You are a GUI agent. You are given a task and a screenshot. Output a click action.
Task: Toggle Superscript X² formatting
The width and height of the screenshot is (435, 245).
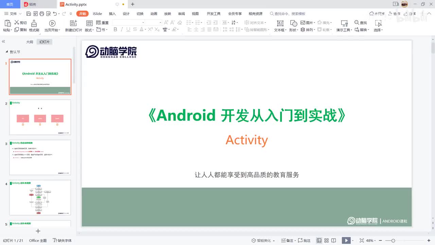pos(150,30)
